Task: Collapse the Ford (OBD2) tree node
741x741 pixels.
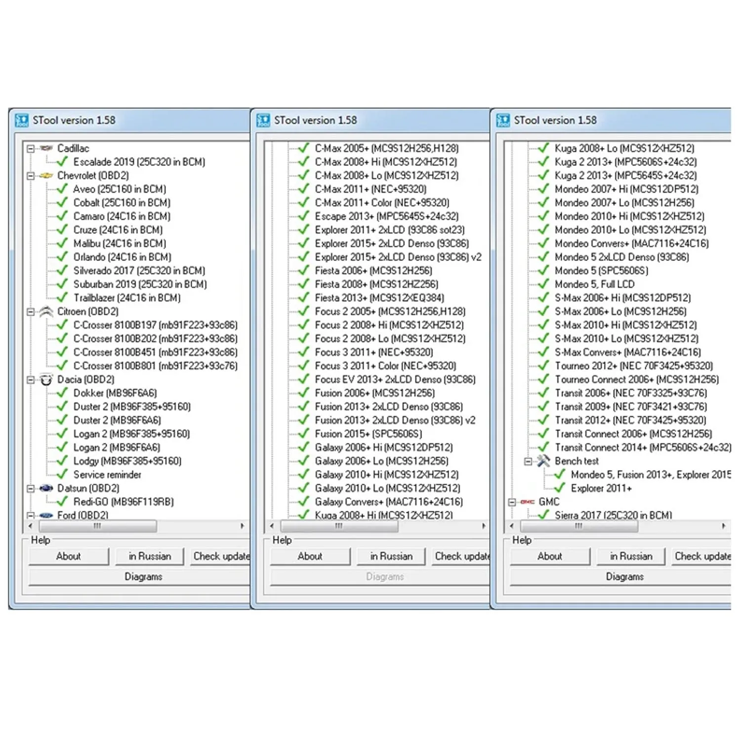Action: tap(31, 515)
